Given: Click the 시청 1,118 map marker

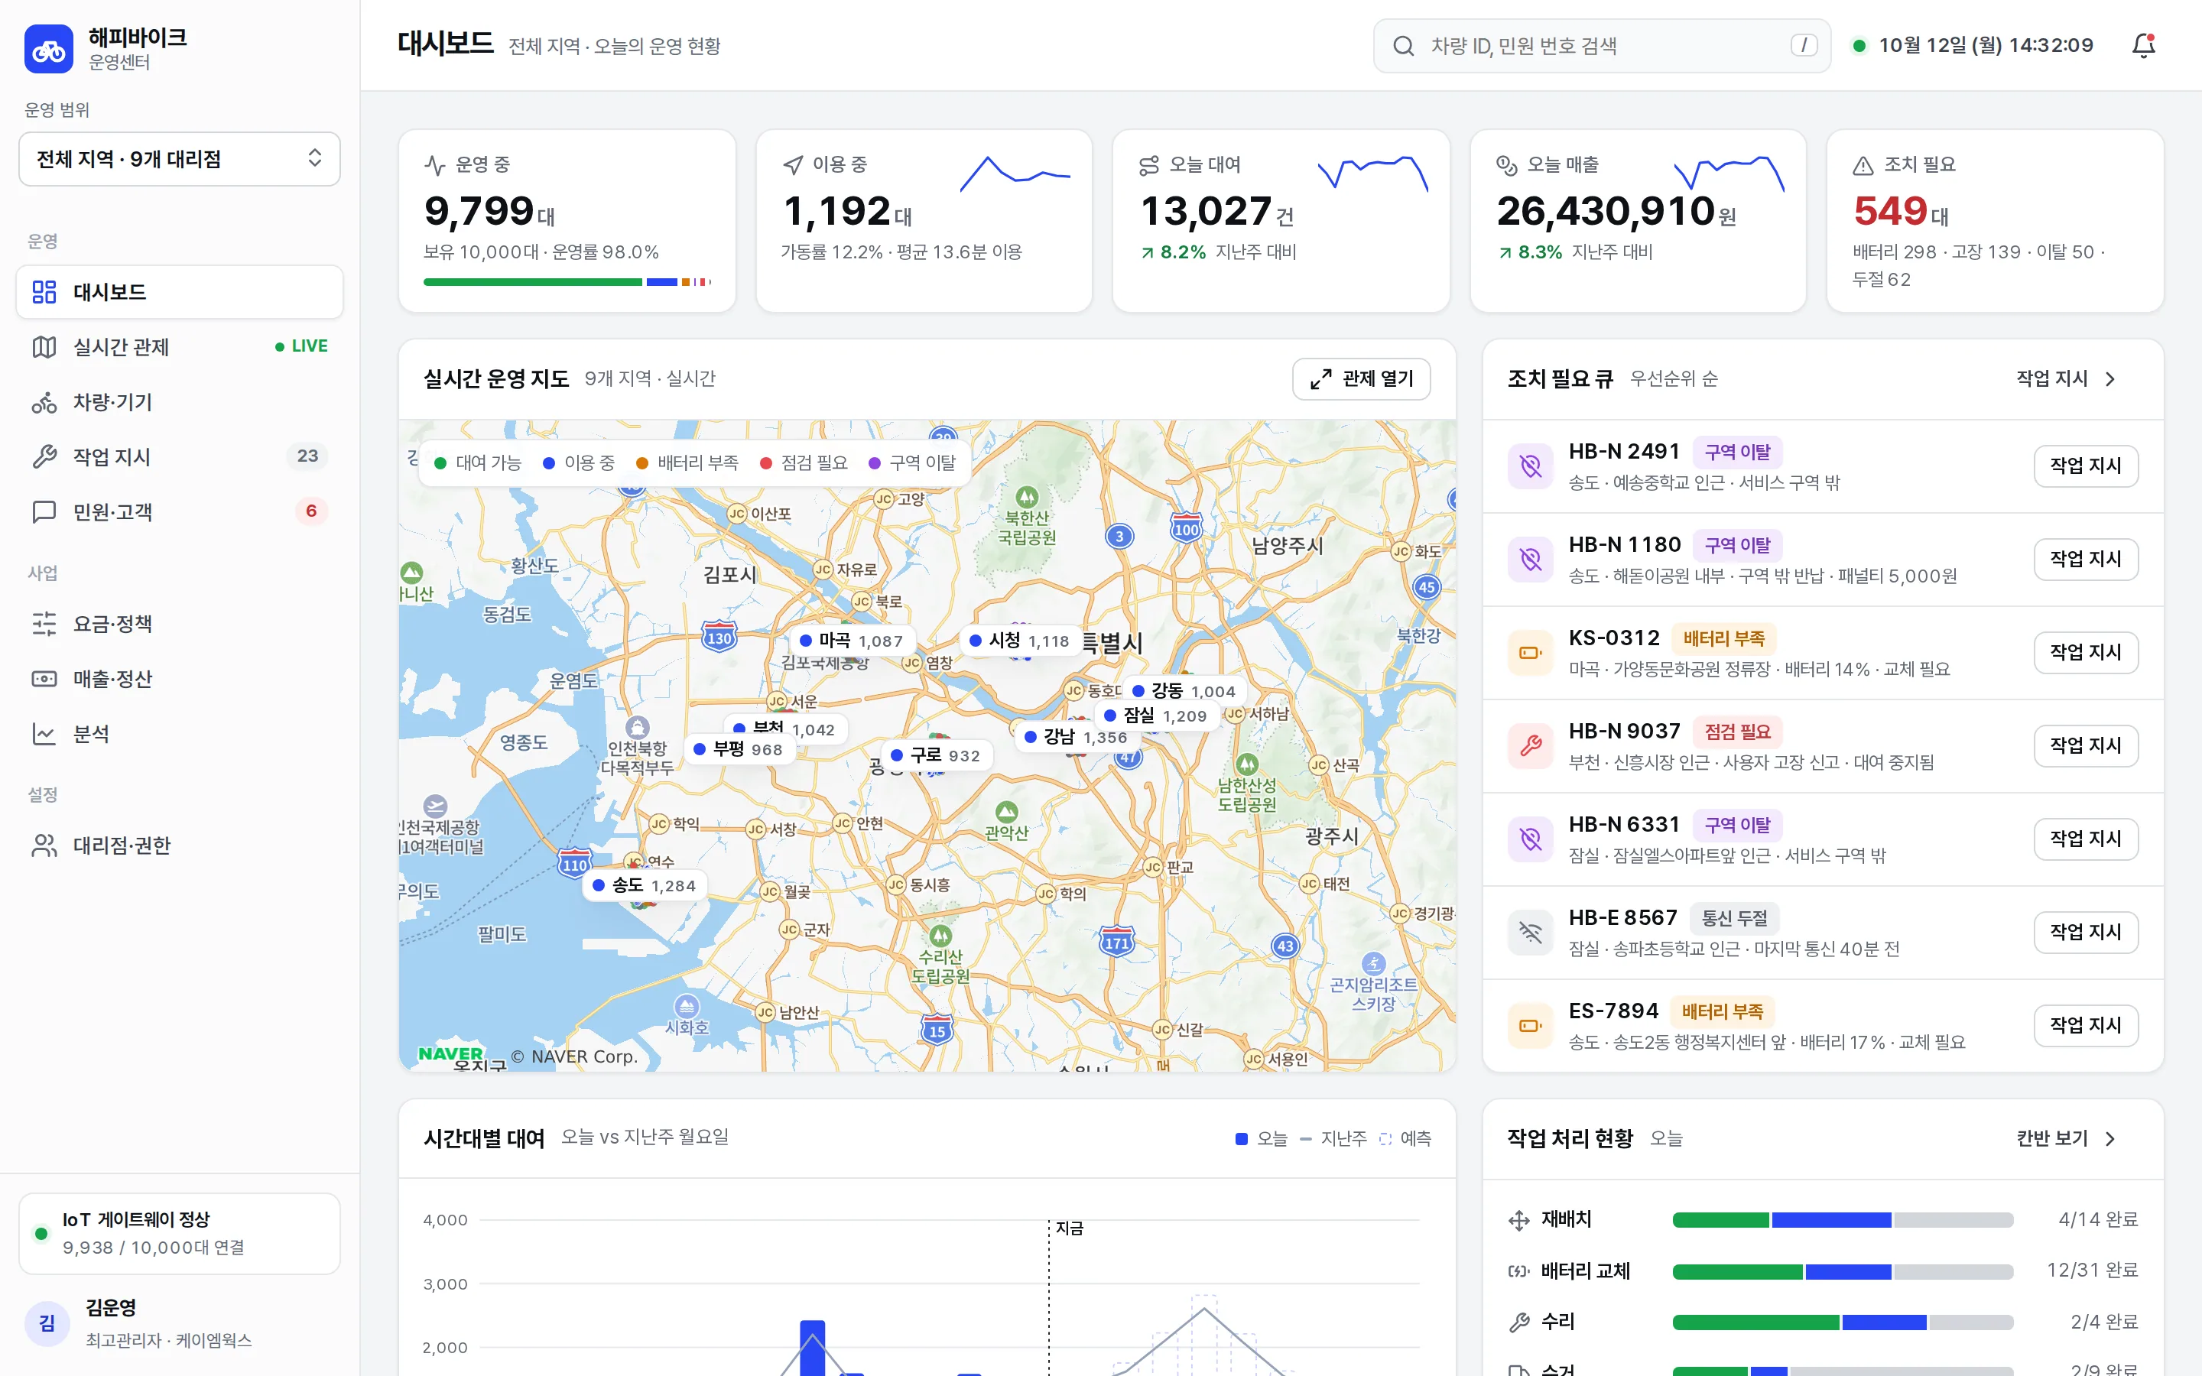Looking at the screenshot, I should [x=1020, y=641].
